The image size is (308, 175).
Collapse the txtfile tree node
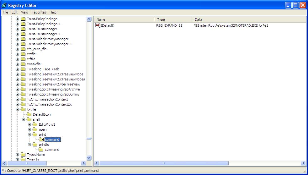click(18, 109)
